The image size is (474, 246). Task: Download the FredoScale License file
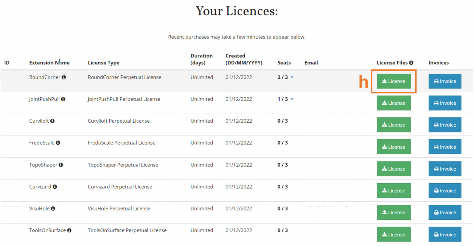coord(394,147)
